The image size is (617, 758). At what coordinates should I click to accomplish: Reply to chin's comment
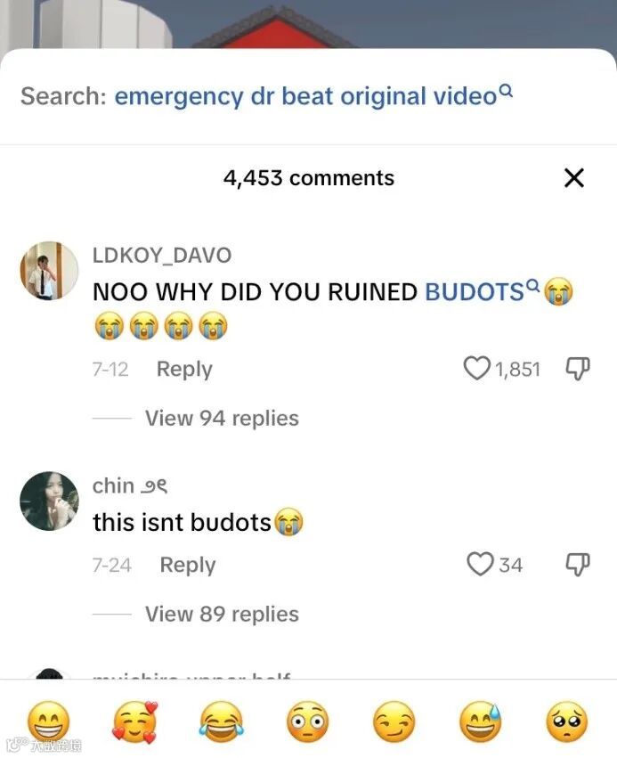tap(188, 565)
